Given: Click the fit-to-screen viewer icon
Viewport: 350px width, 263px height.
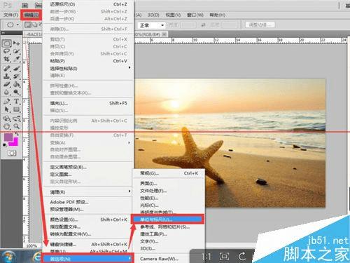Looking at the screenshot, I should click(224, 257).
